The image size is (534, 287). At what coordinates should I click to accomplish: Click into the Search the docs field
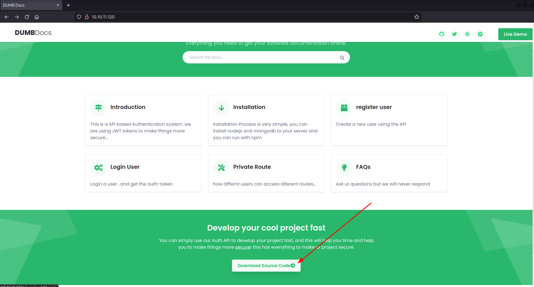point(260,57)
